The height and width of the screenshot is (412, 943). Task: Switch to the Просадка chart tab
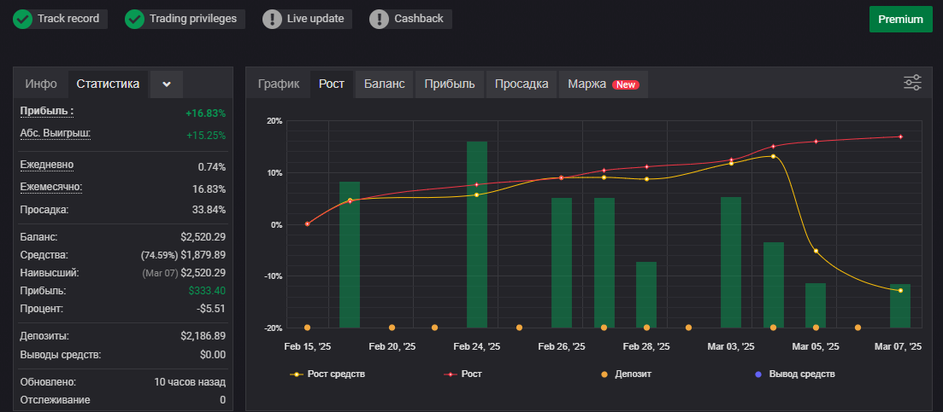522,84
